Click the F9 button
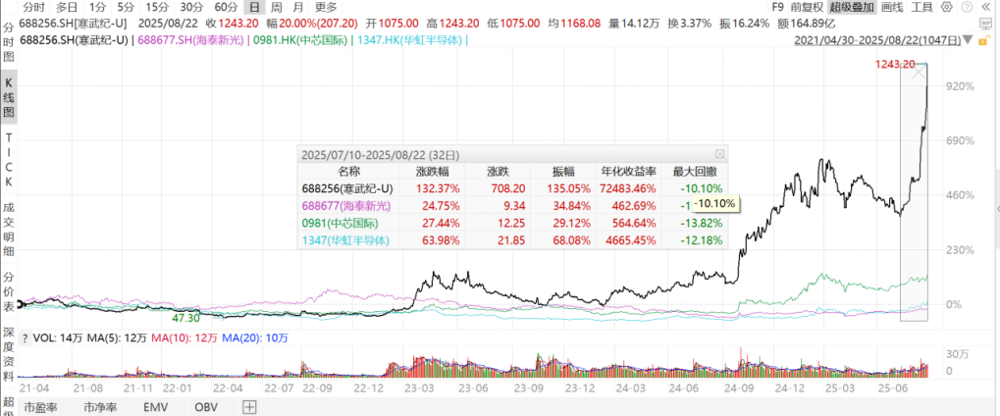Viewport: 1000px width, 416px height. coord(777,8)
